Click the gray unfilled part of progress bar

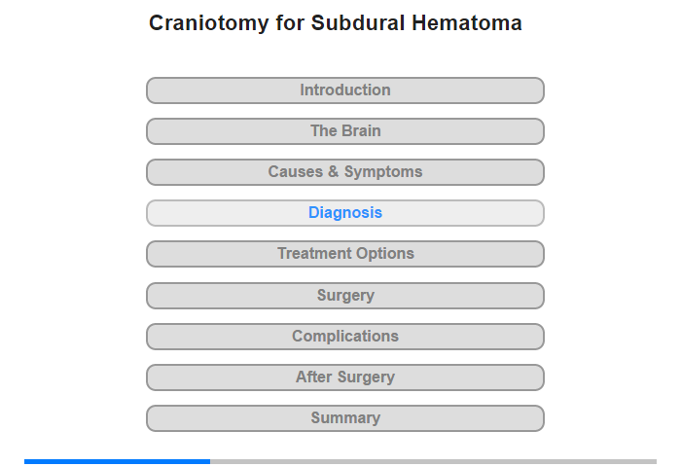click(434, 461)
